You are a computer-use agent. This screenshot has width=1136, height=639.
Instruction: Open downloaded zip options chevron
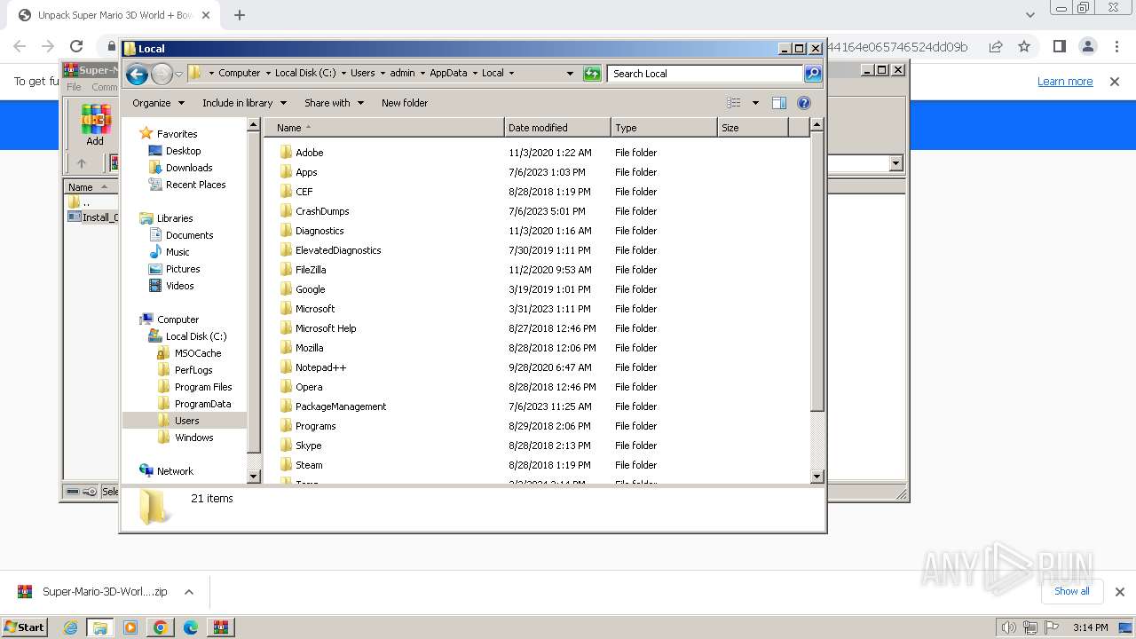(188, 592)
